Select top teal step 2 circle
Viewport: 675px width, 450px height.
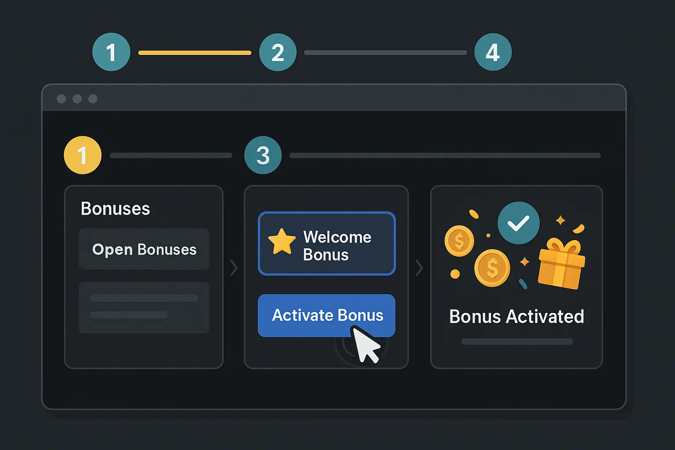coord(278,52)
